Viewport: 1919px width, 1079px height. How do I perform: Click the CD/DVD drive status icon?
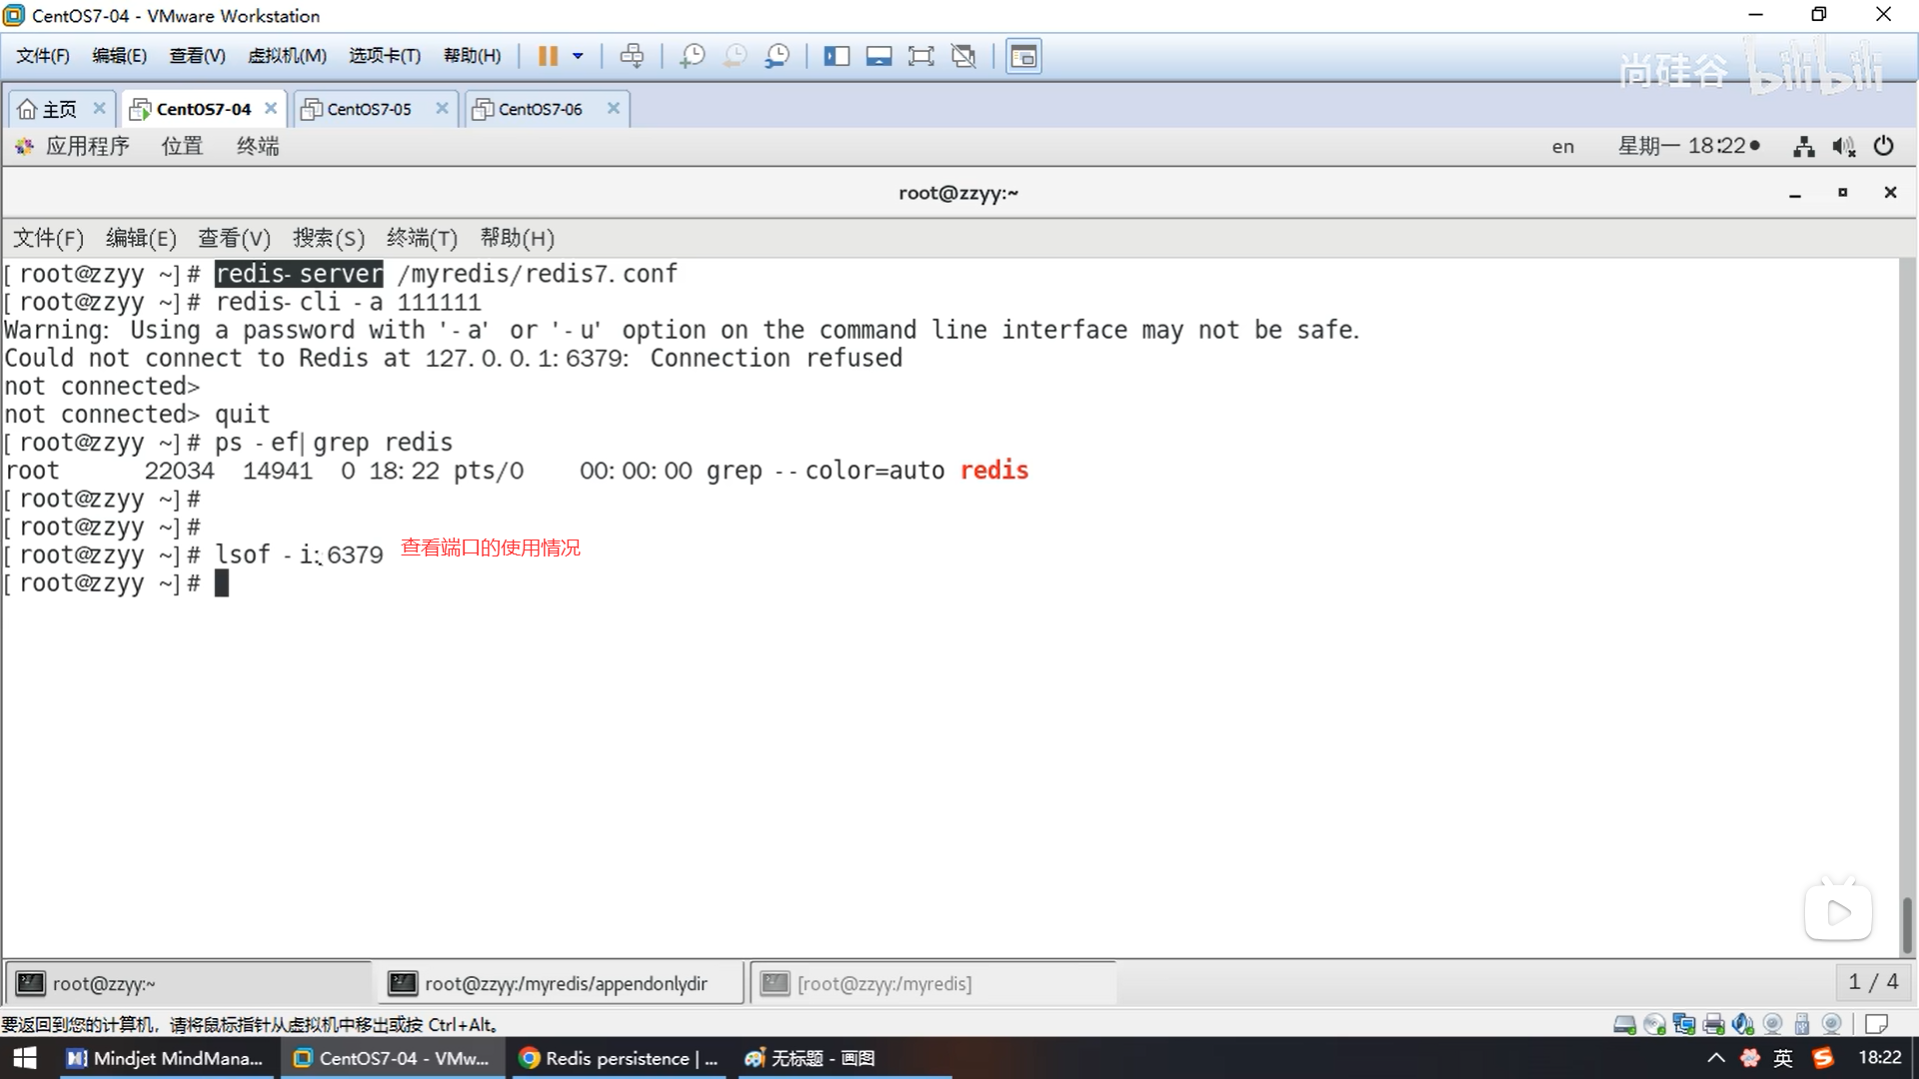[1654, 1024]
